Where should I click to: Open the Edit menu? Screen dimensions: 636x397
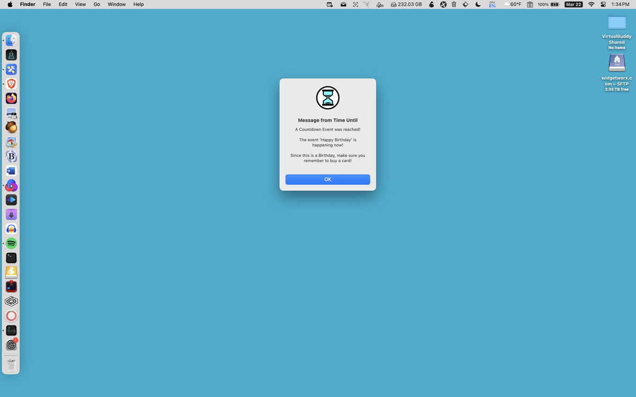[x=63, y=4]
